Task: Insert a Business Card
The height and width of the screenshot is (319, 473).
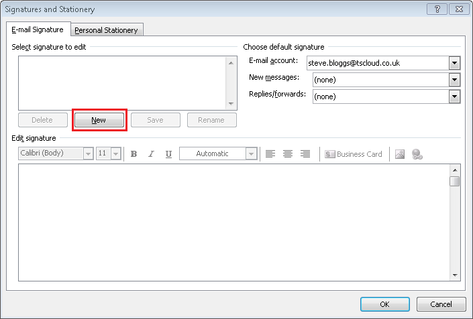Action: 354,154
